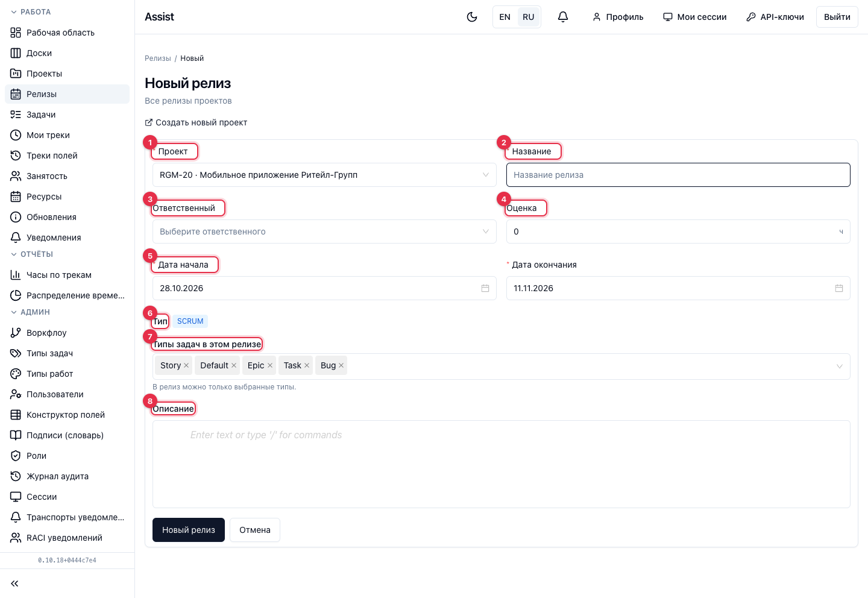
Task: Switch language to EN
Action: [x=505, y=17]
